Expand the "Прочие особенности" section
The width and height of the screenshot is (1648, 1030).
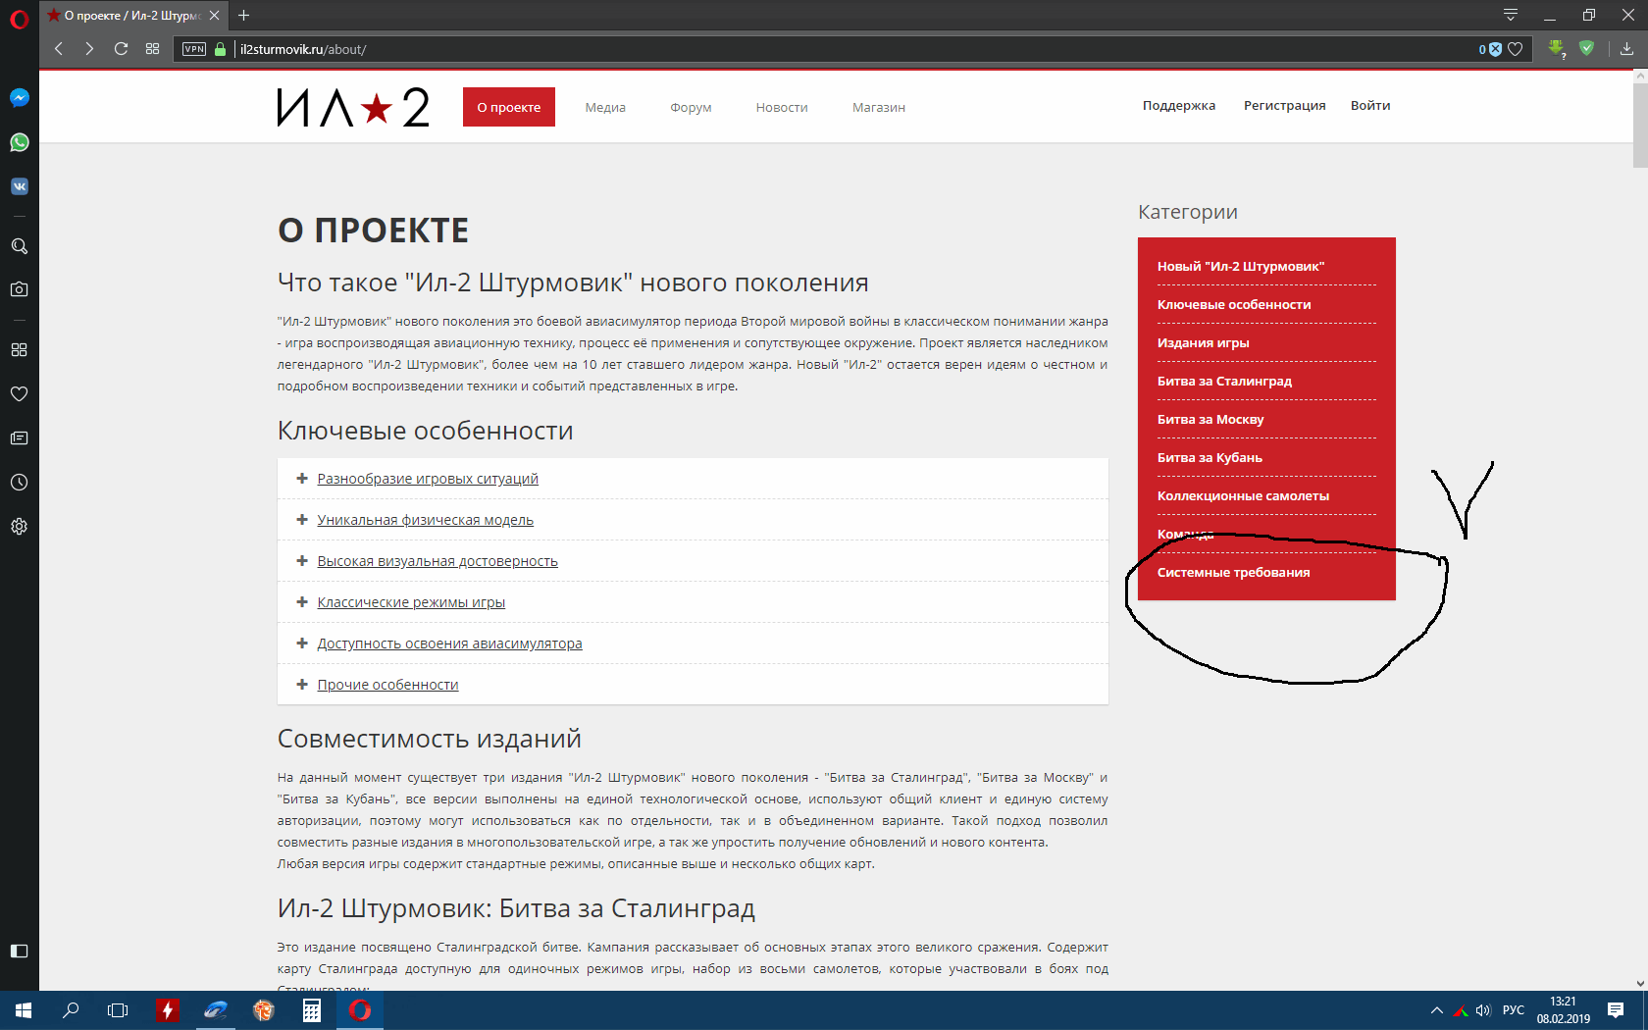[x=387, y=685]
